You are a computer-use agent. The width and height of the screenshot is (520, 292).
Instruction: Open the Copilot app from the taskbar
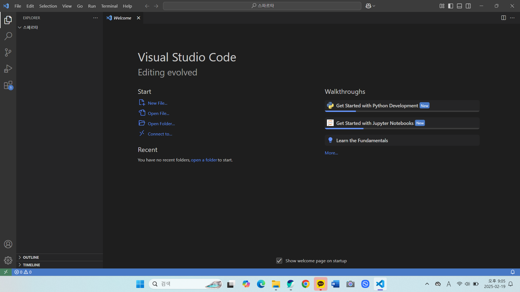pos(246,284)
